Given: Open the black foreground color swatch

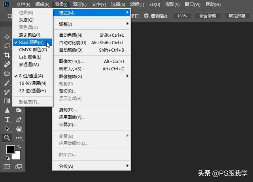Looking at the screenshot, I should pos(10,149).
